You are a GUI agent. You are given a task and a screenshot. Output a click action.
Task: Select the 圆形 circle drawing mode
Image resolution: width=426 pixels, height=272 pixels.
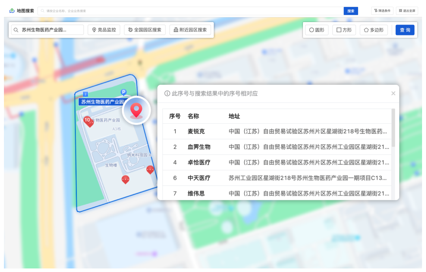(x=316, y=30)
